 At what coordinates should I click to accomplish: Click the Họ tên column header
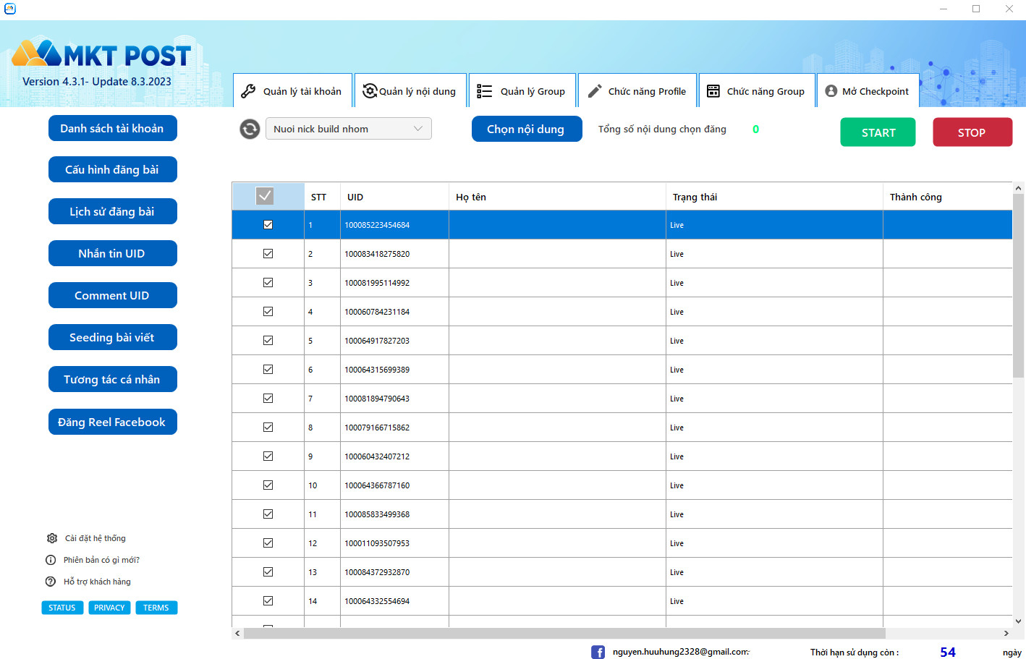point(557,197)
